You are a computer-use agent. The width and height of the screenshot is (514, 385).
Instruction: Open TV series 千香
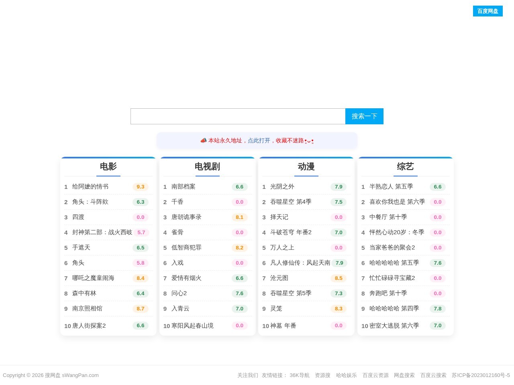click(177, 202)
